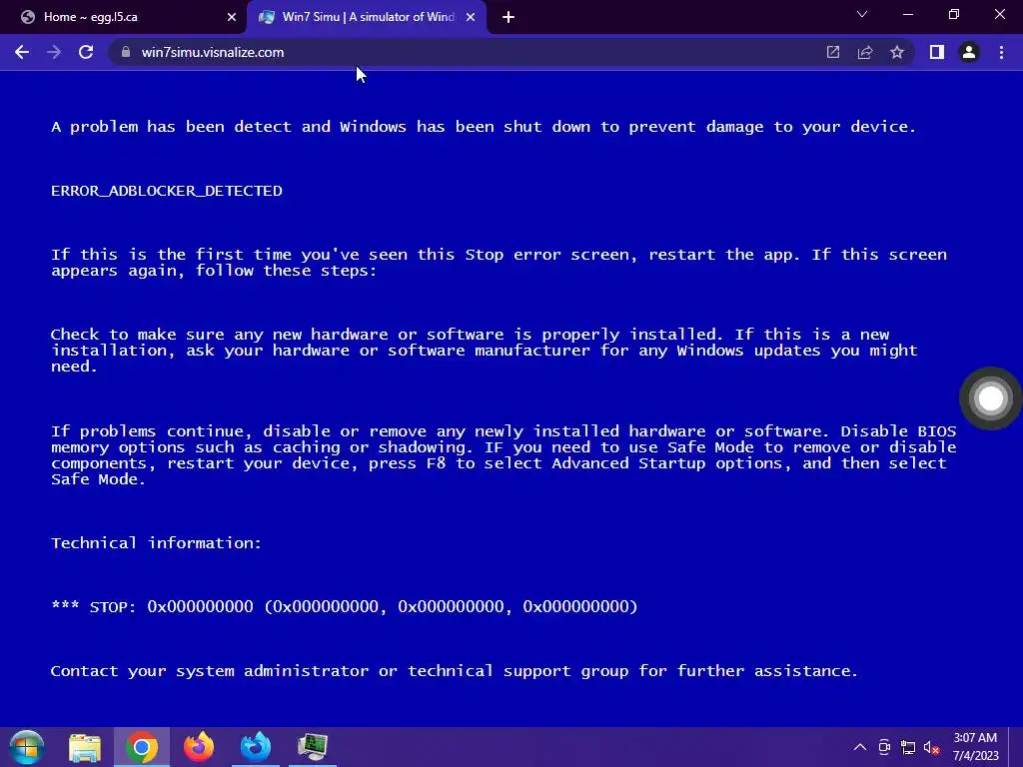1023x767 pixels.
Task: Expand the tab search chevron
Action: click(862, 14)
